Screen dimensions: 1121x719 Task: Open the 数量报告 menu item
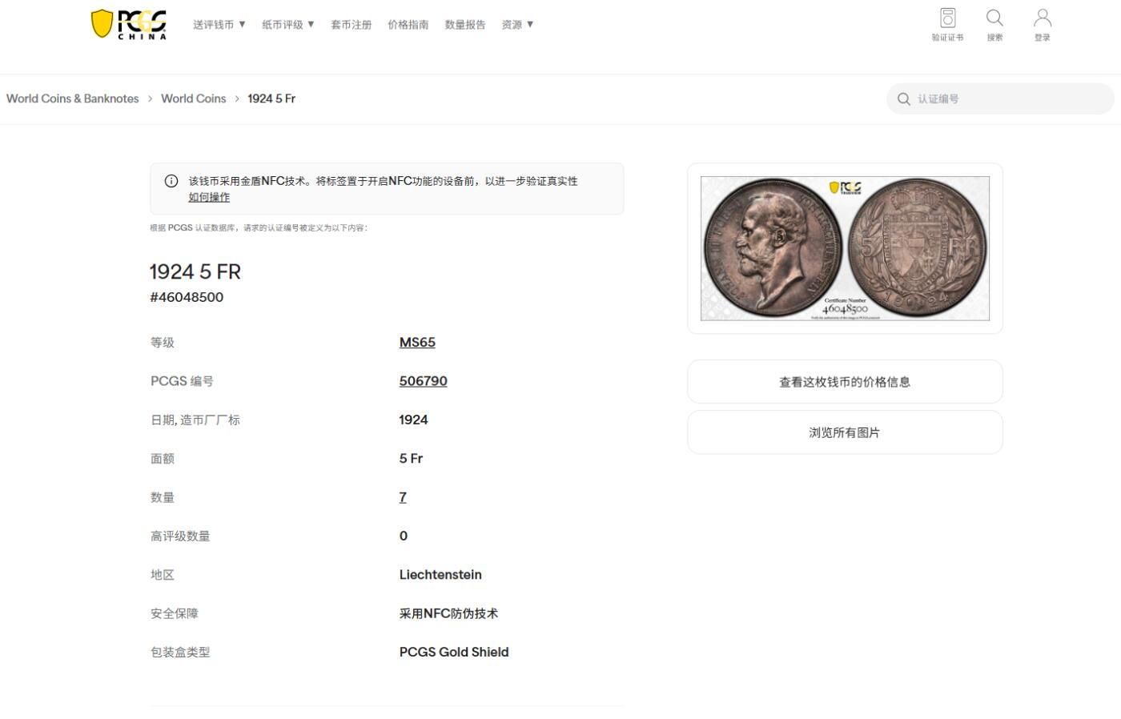click(x=465, y=25)
